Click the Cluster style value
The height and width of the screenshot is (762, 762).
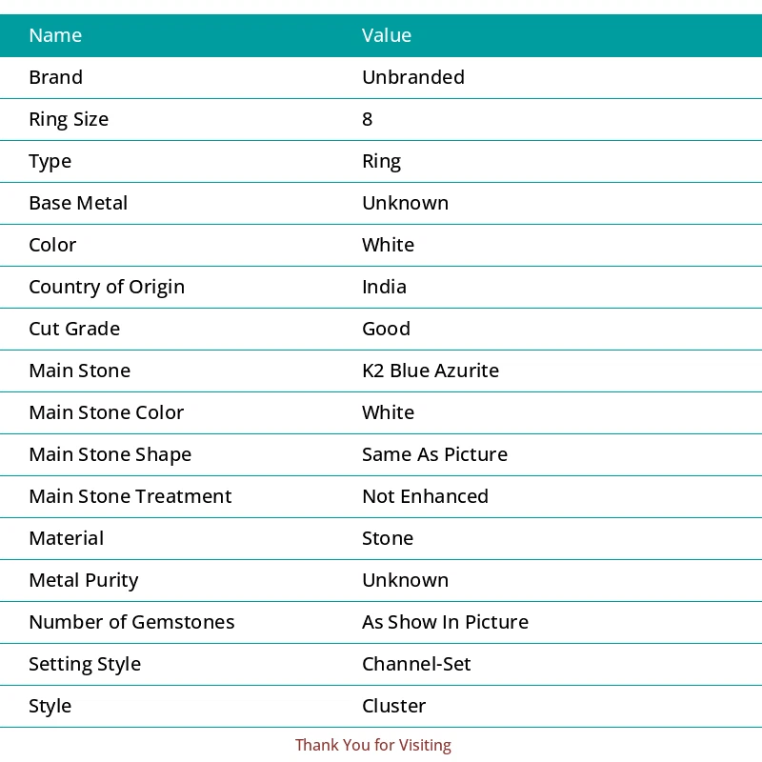coord(393,706)
